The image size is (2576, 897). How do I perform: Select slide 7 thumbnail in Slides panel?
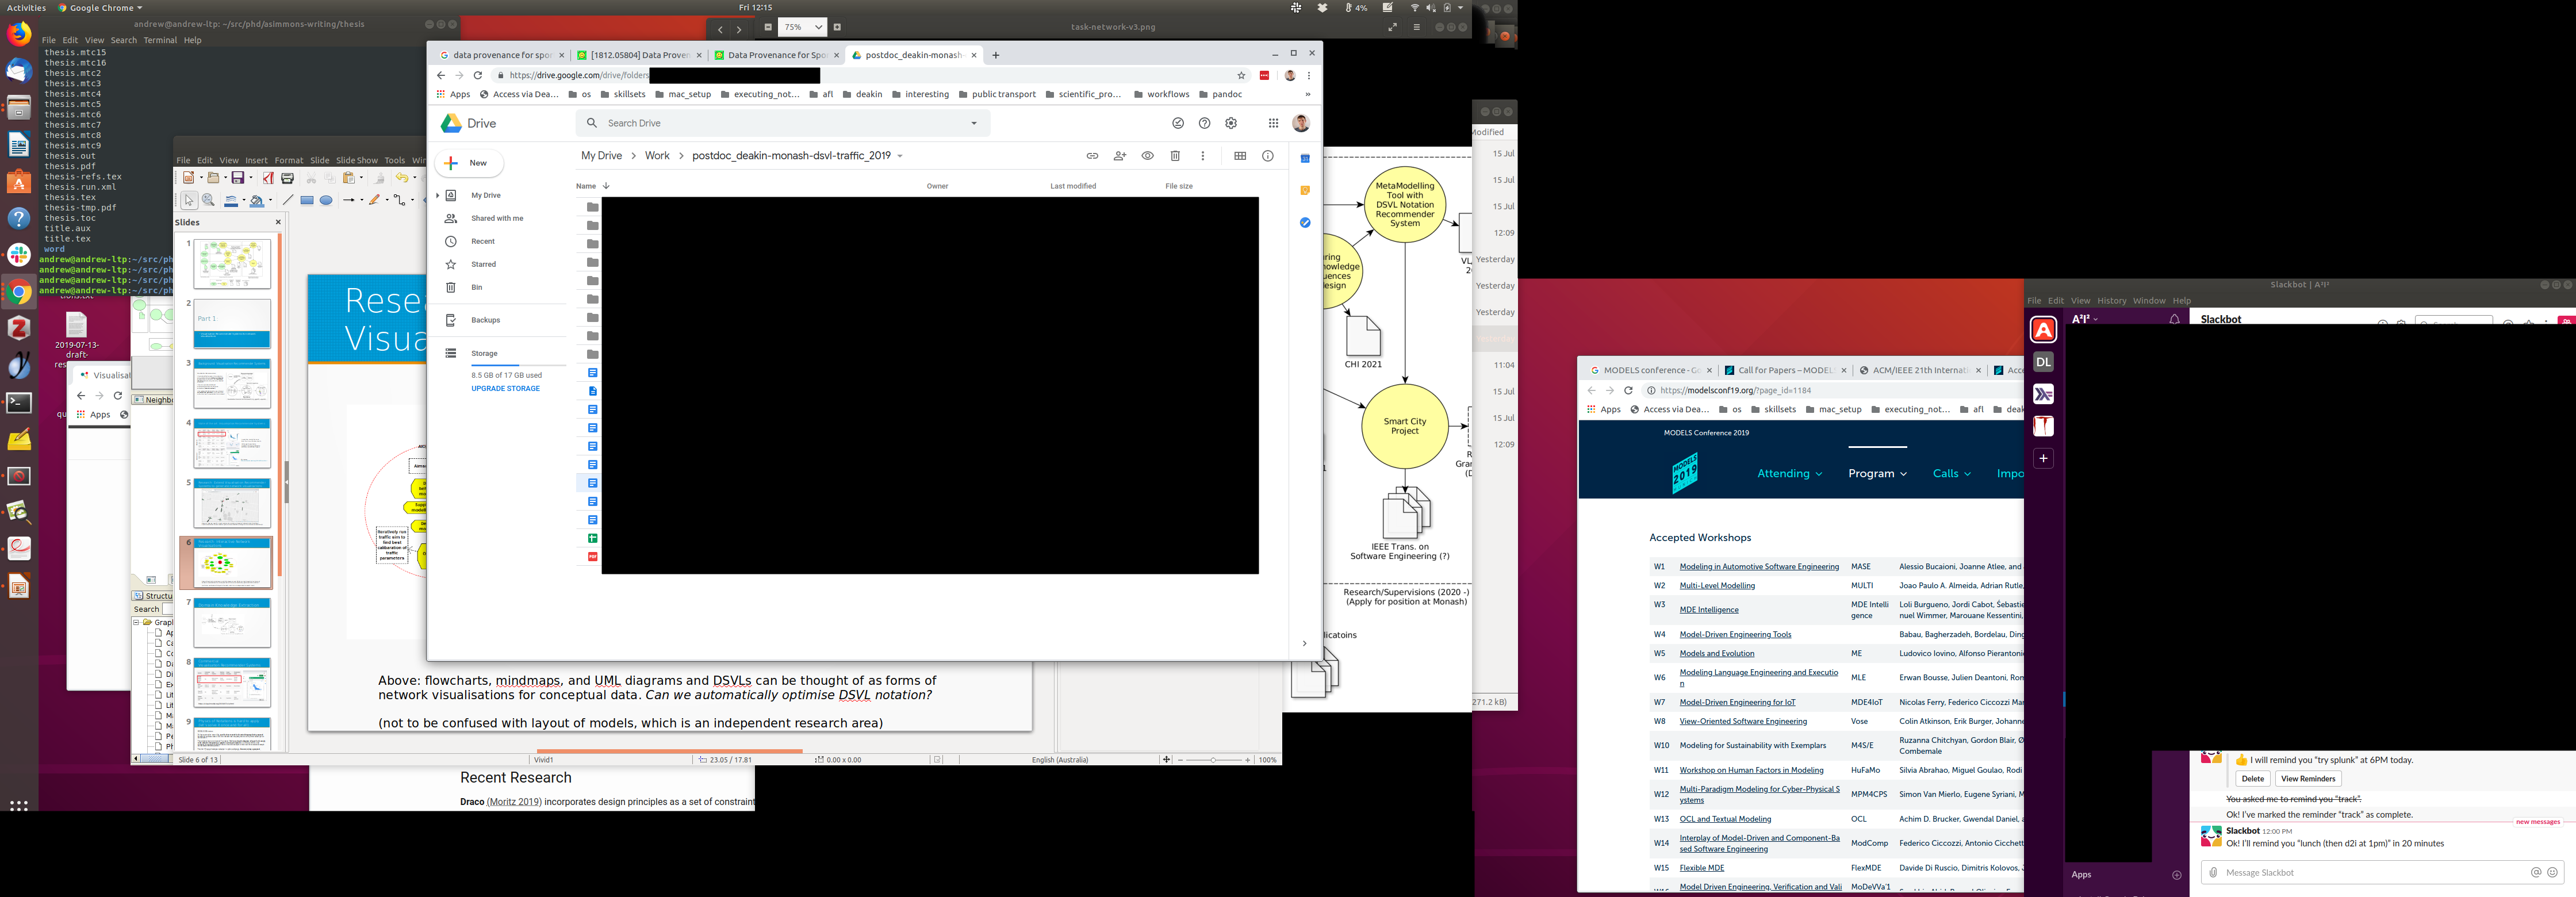coord(232,624)
